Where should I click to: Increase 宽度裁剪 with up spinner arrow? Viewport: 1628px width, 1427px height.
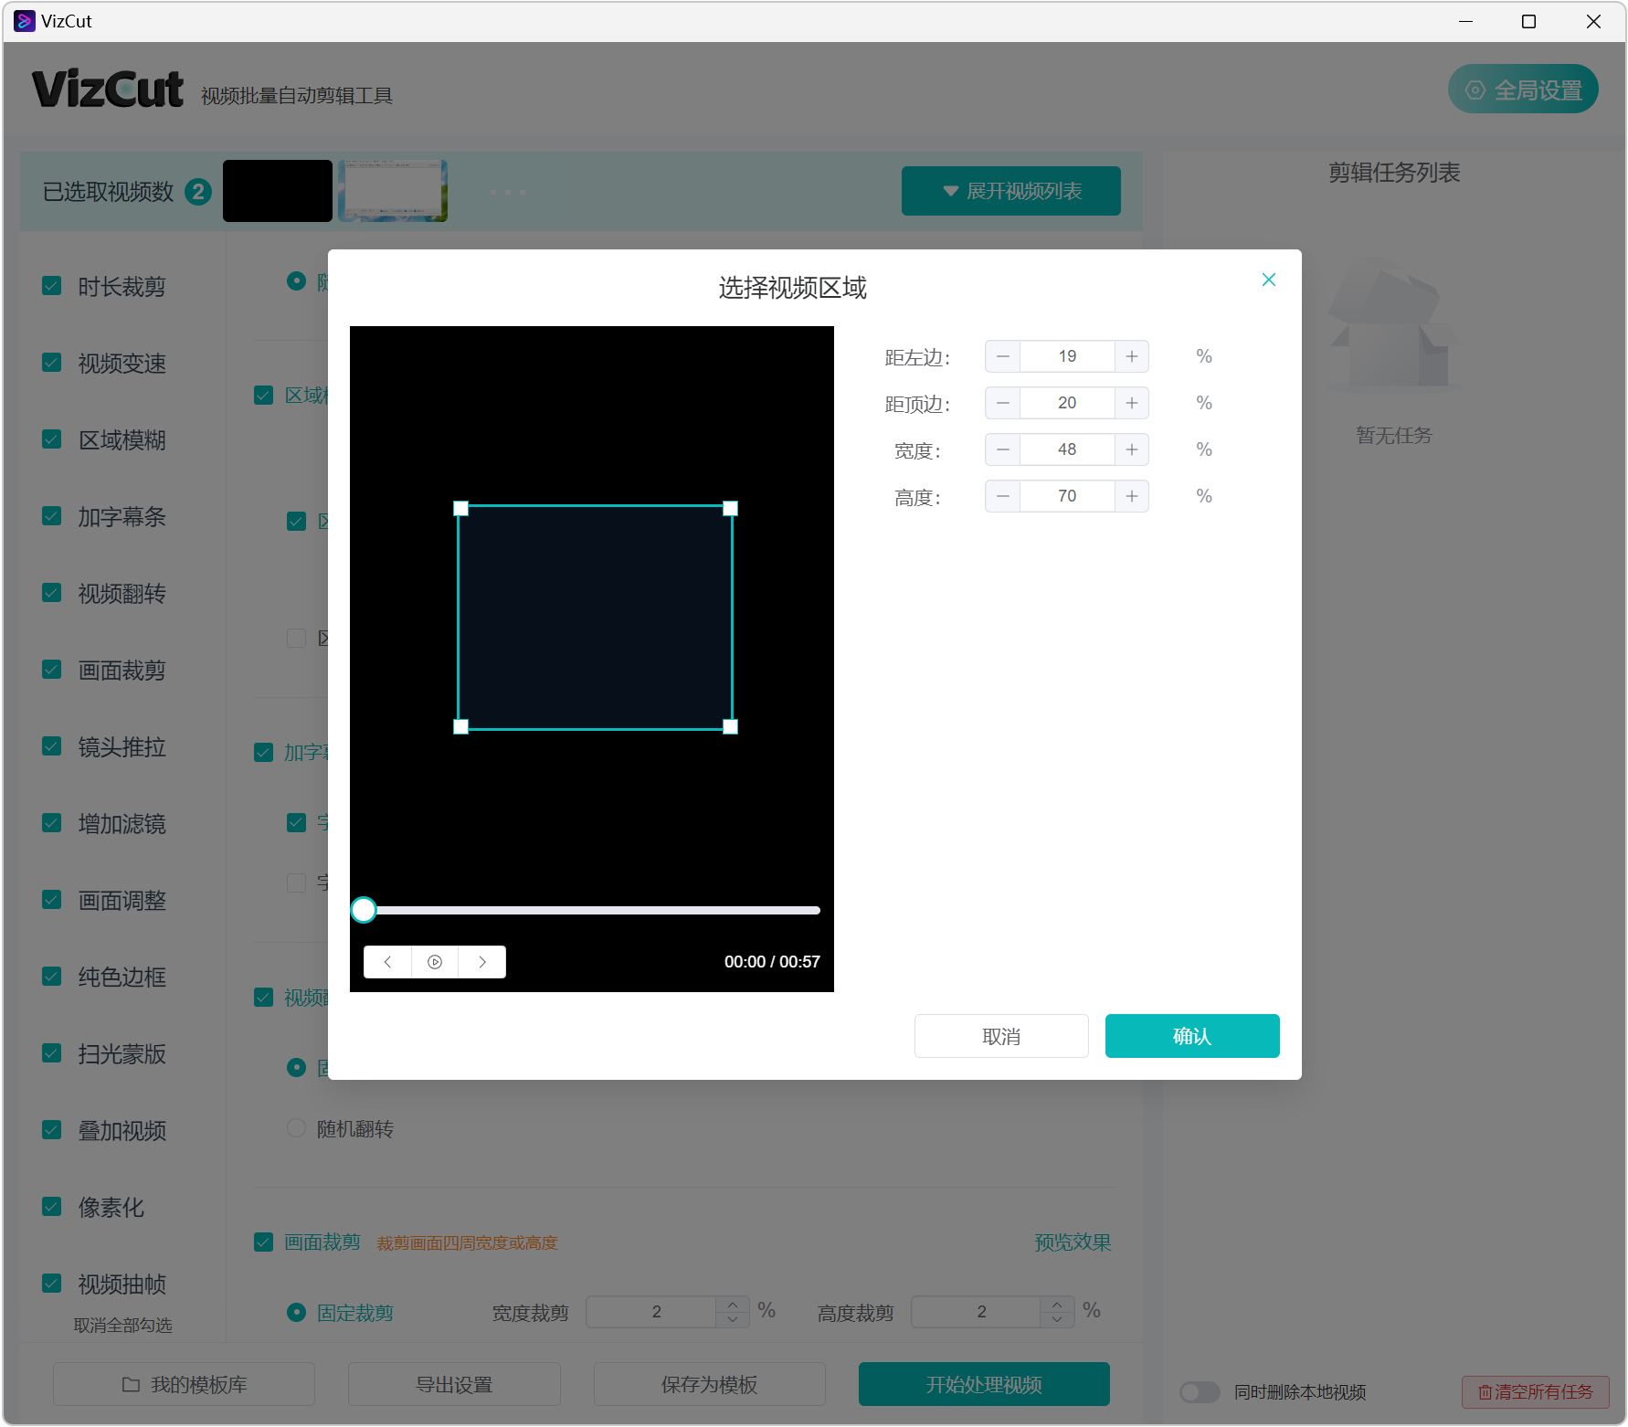pos(733,1305)
